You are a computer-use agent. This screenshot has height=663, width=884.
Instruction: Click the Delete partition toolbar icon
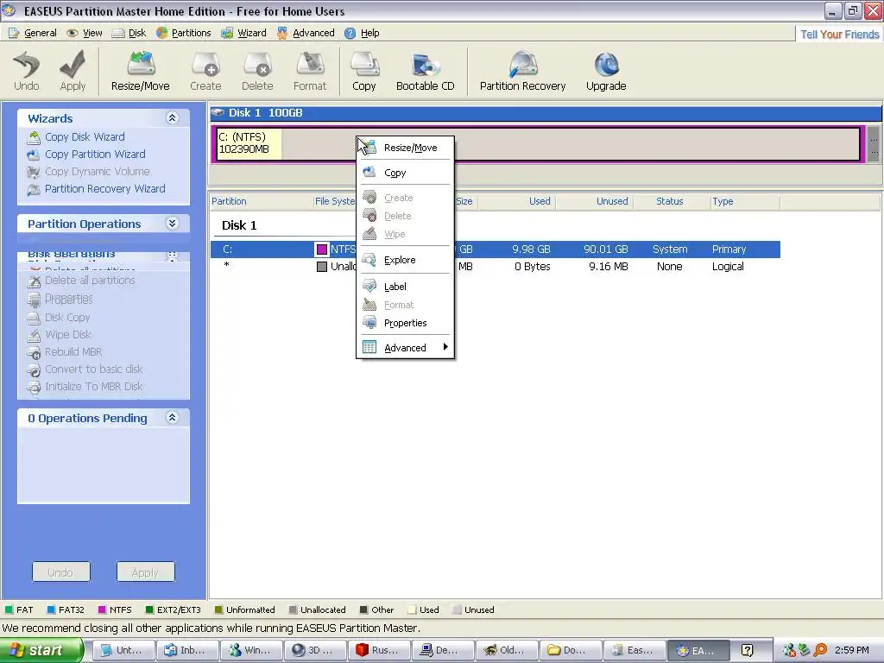tap(257, 71)
